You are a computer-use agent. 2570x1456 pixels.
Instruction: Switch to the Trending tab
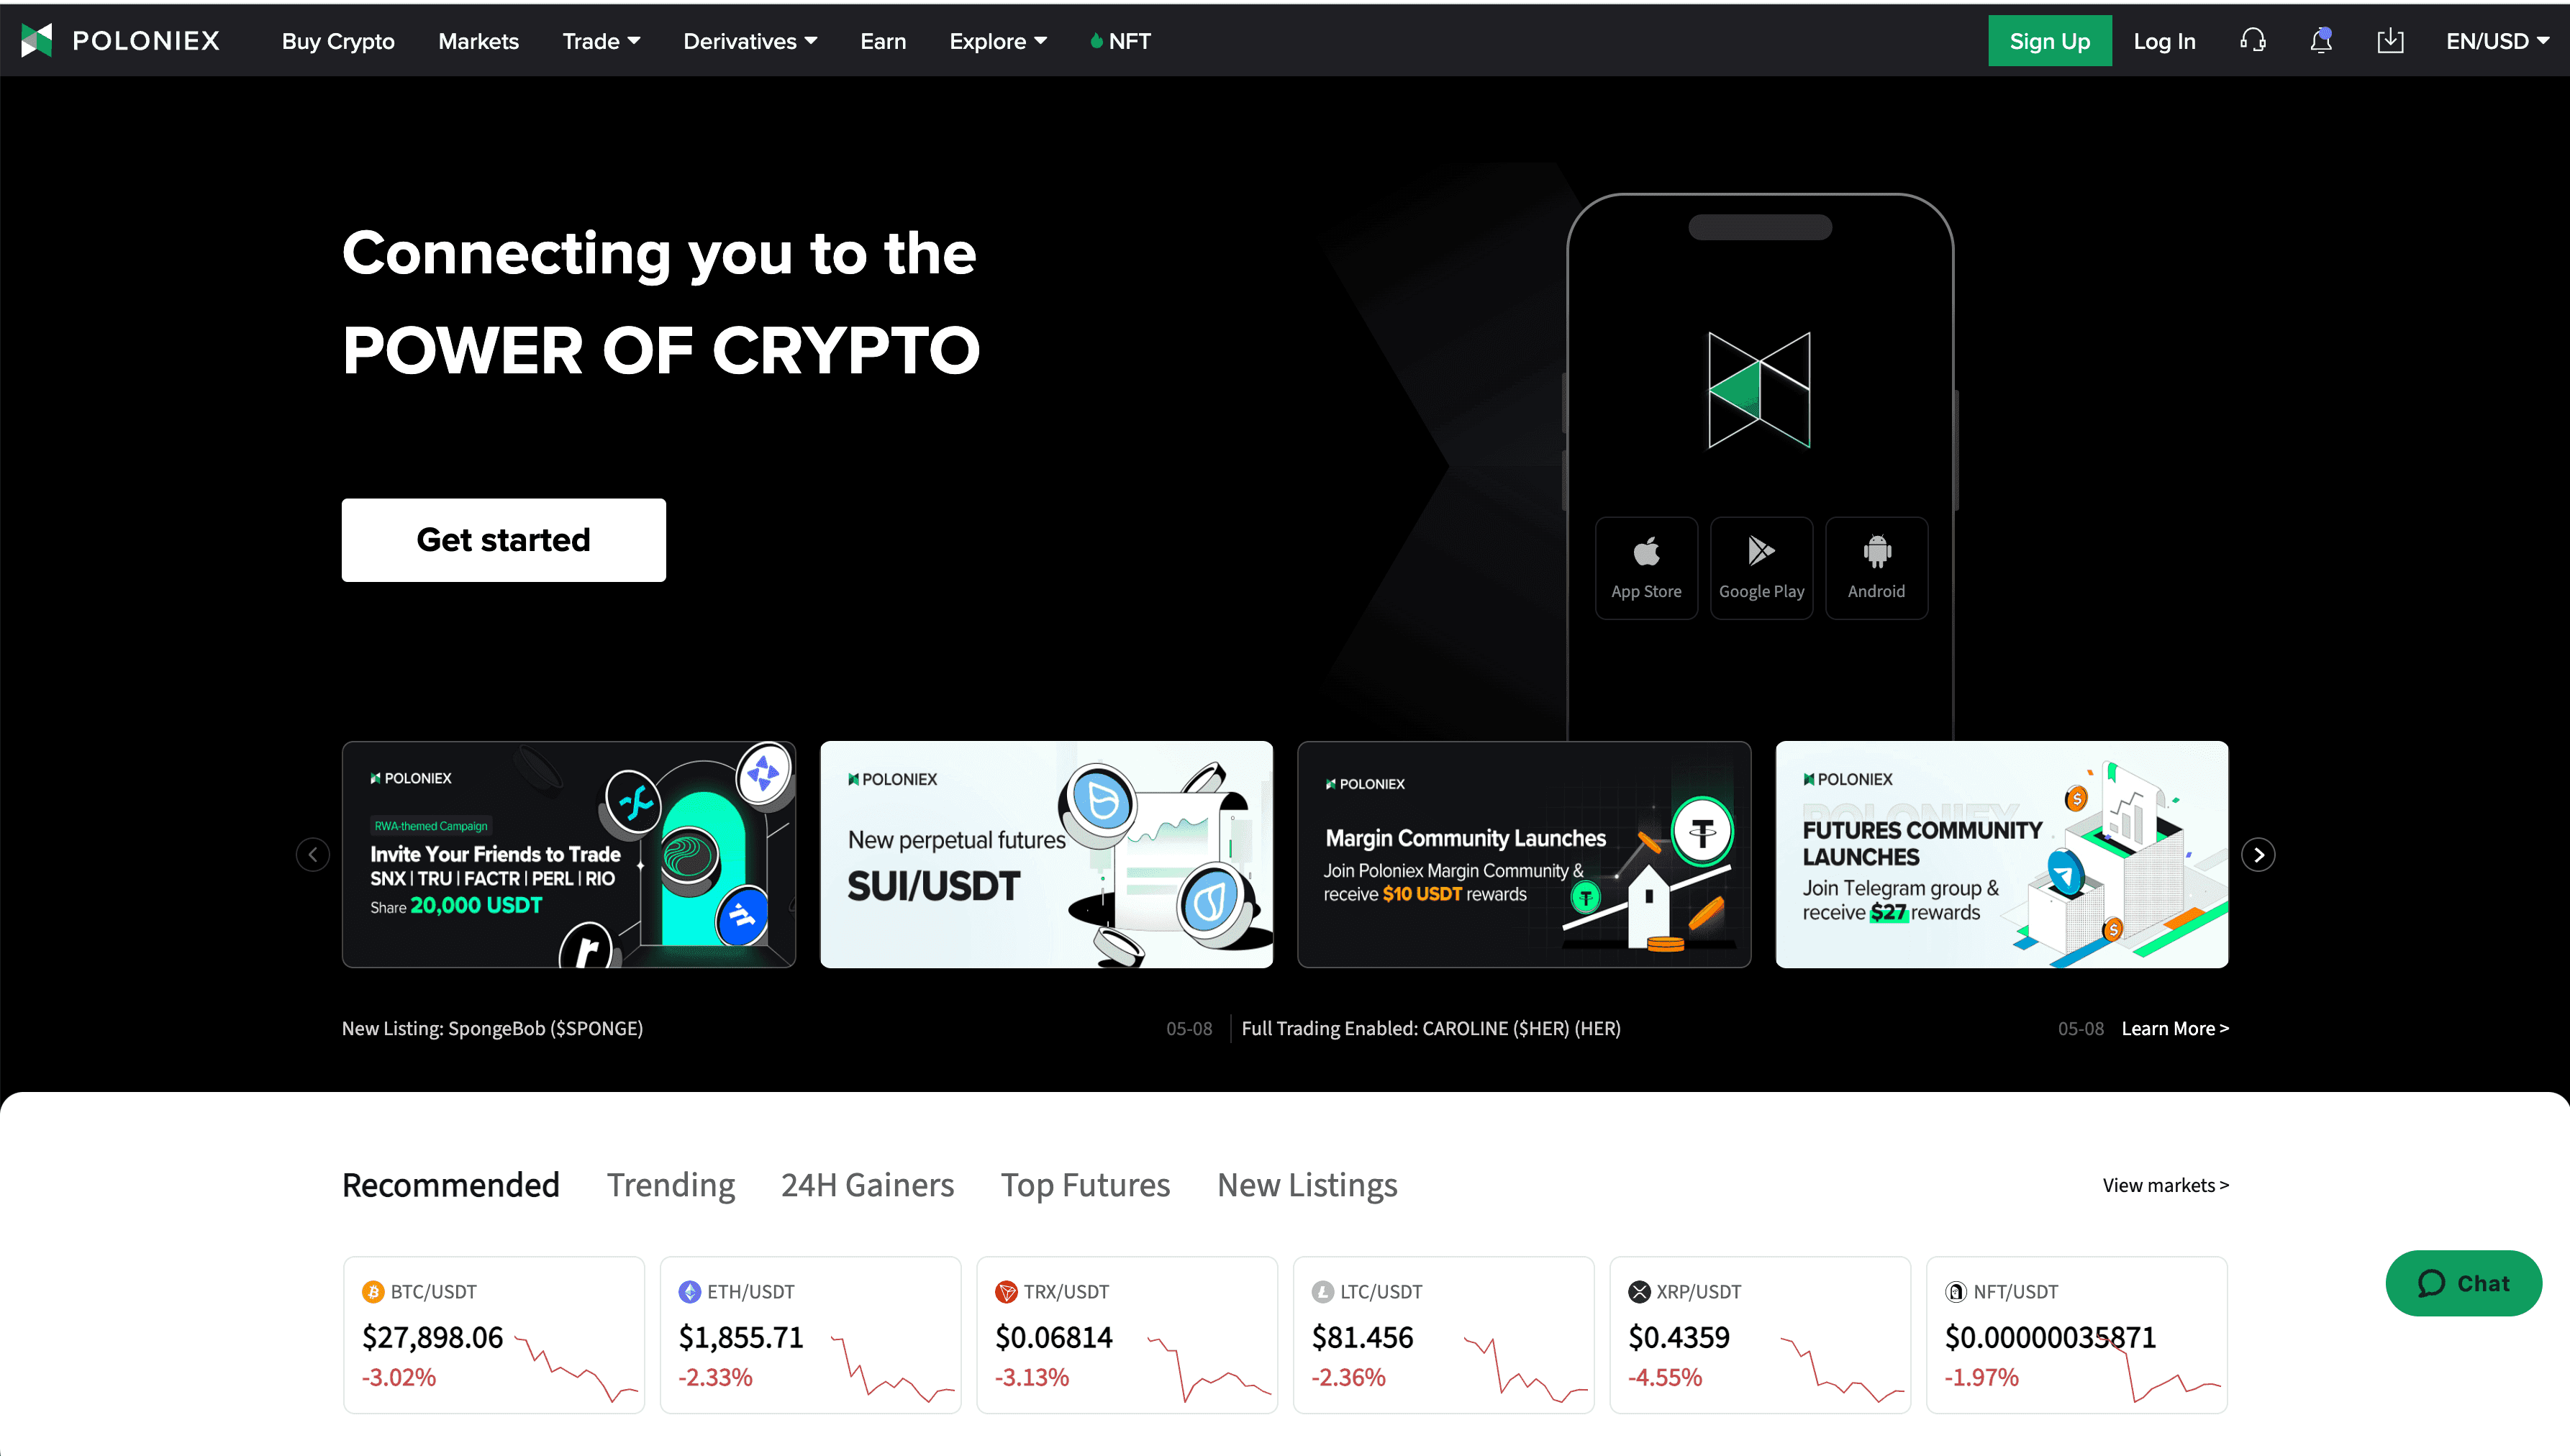670,1185
